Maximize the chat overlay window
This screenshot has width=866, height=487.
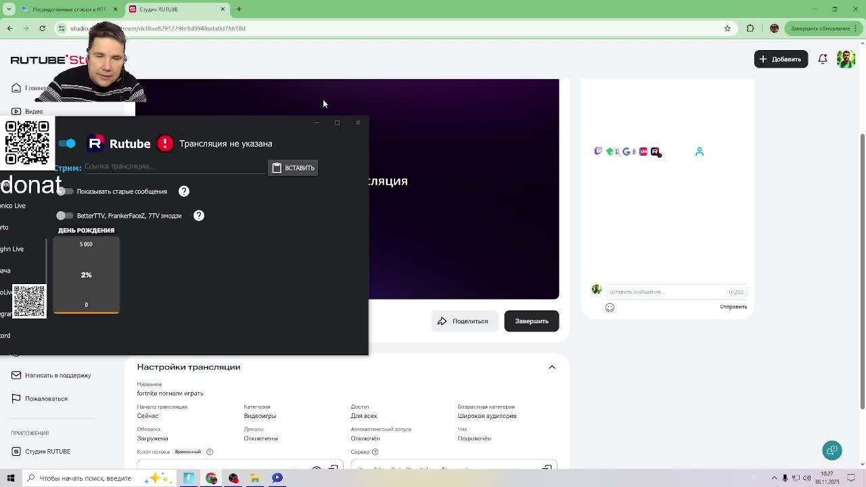(x=337, y=122)
